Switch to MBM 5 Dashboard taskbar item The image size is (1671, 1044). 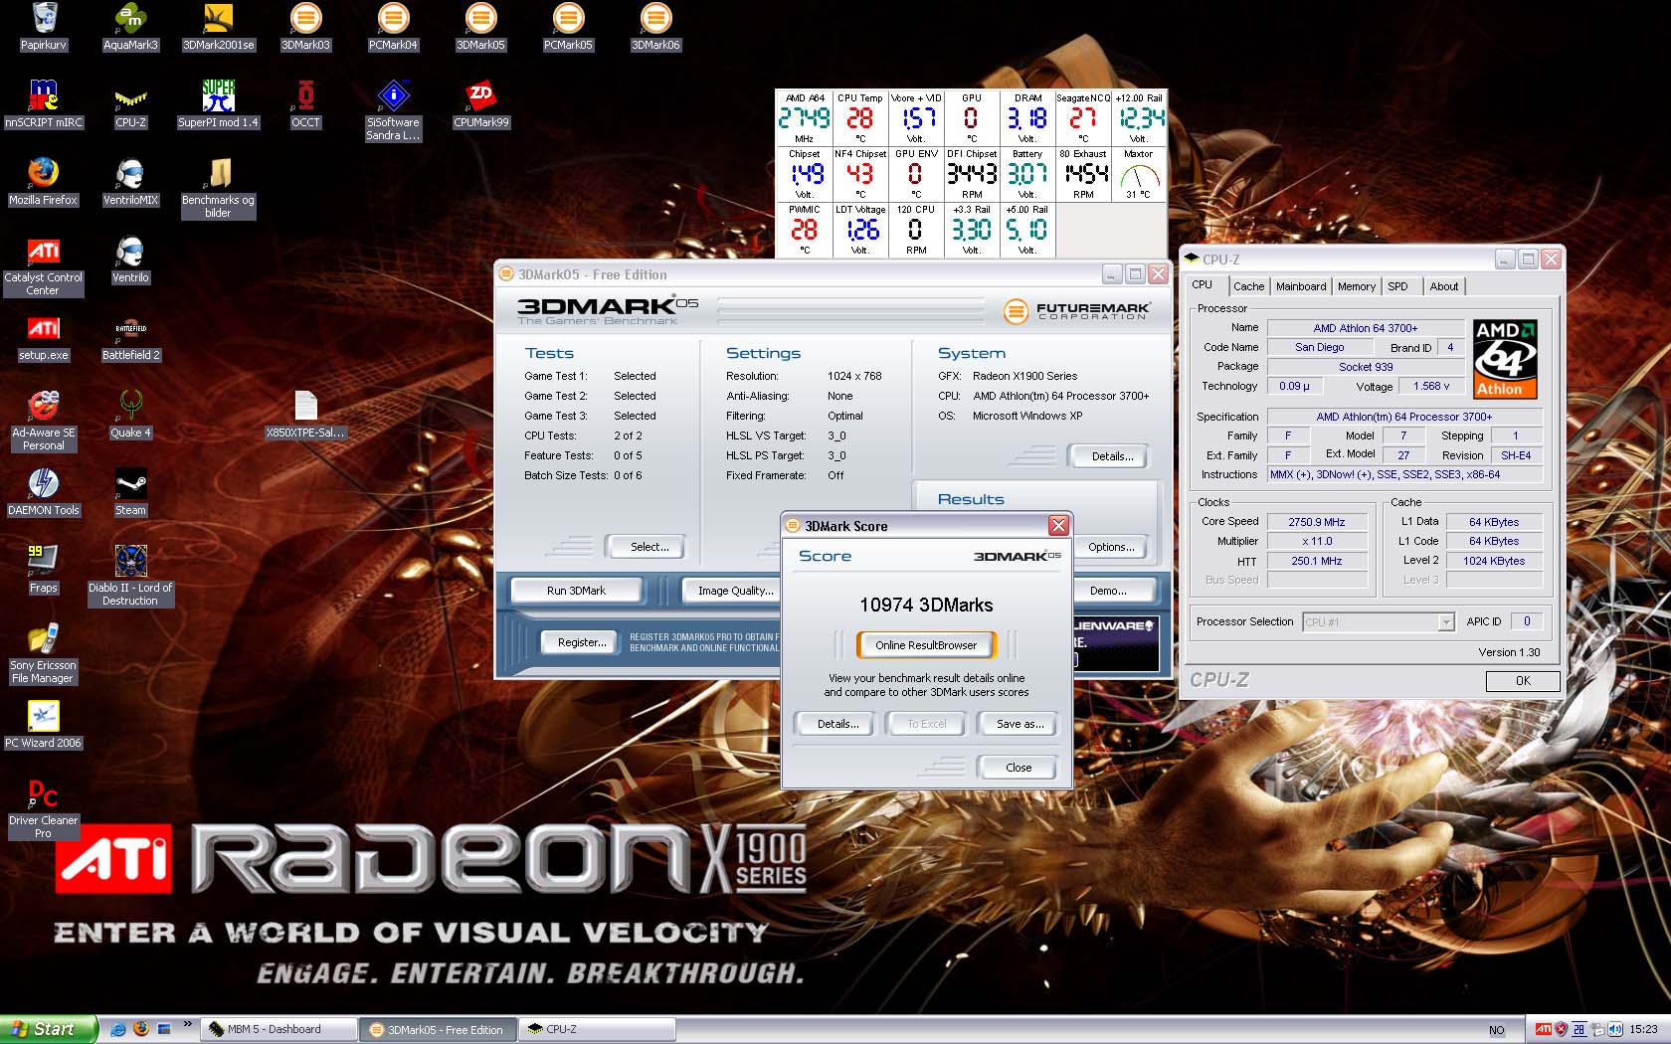[278, 1029]
